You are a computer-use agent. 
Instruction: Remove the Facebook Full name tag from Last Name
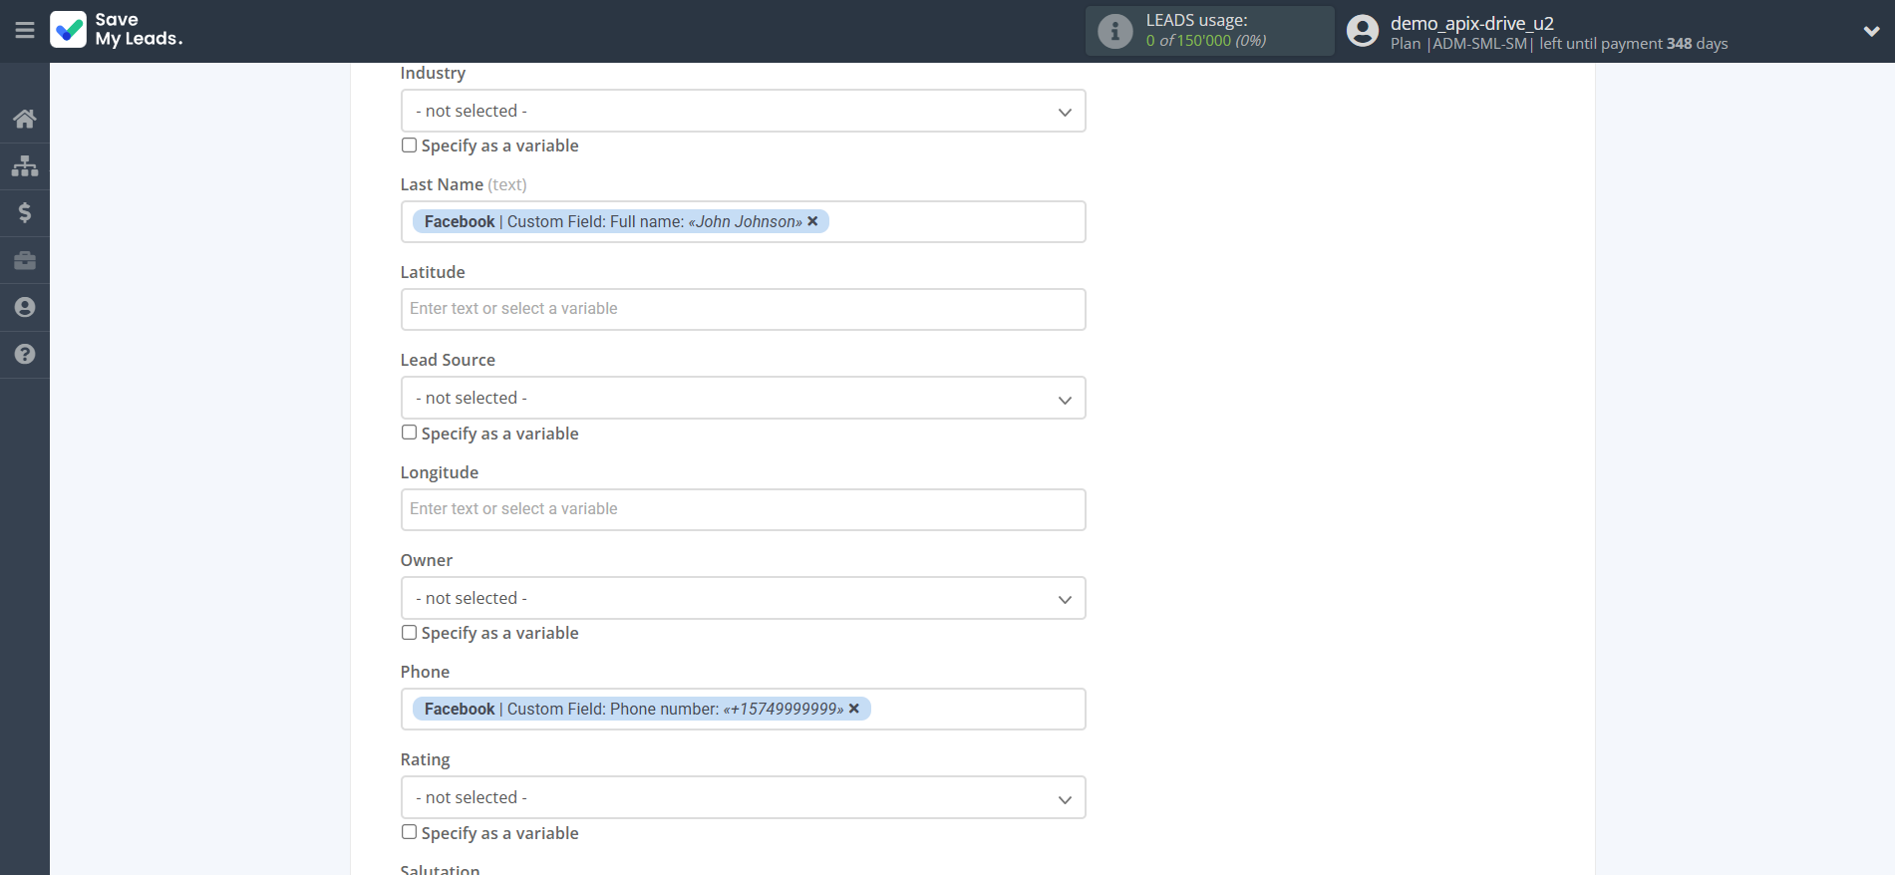(x=812, y=221)
